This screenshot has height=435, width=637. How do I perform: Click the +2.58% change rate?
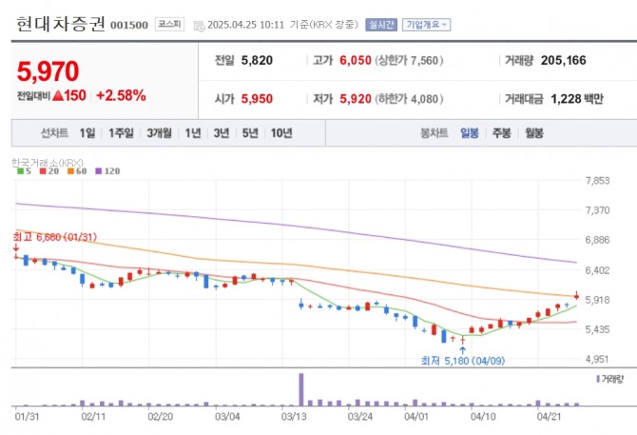pyautogui.click(x=121, y=95)
